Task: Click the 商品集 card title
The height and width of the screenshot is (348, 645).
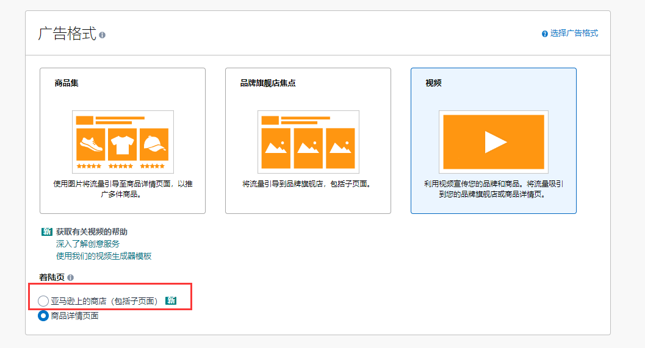Action: click(67, 83)
